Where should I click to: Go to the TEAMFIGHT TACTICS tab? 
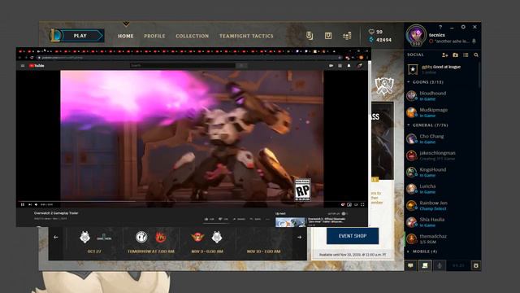pyautogui.click(x=246, y=36)
